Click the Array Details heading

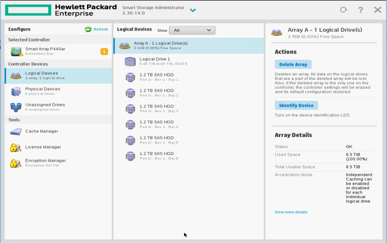point(293,135)
